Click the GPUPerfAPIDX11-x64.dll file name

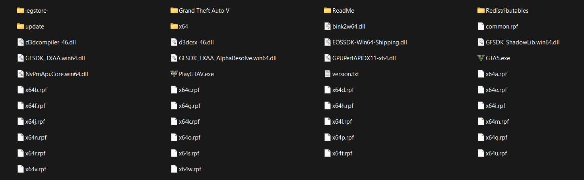[x=364, y=58]
